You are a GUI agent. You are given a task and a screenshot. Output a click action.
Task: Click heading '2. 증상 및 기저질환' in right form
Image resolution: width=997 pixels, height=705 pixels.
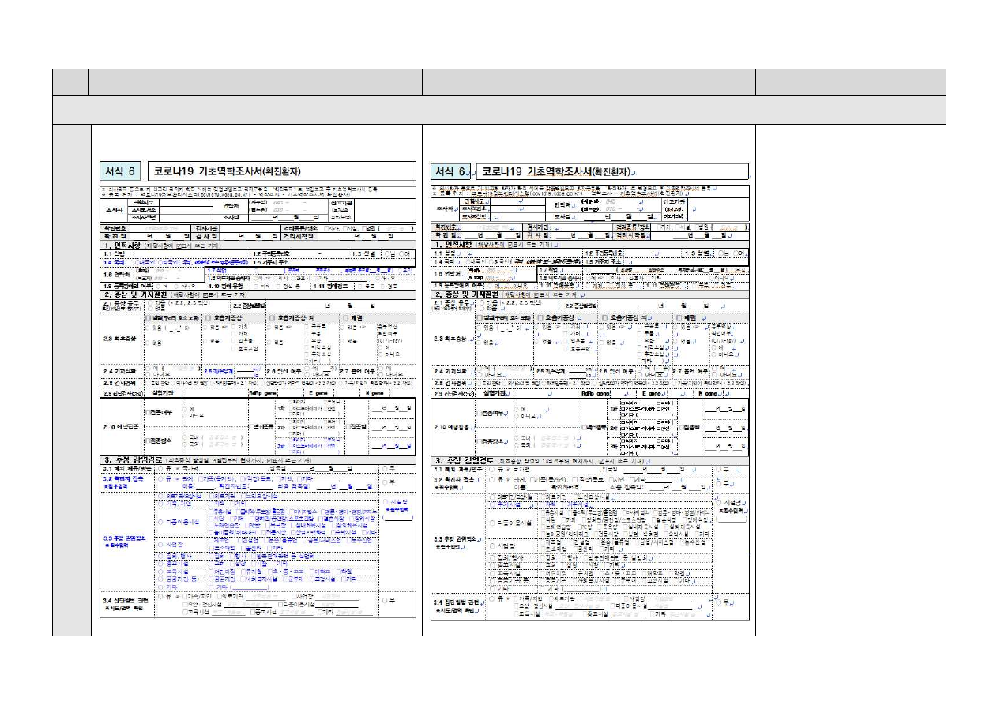point(467,294)
